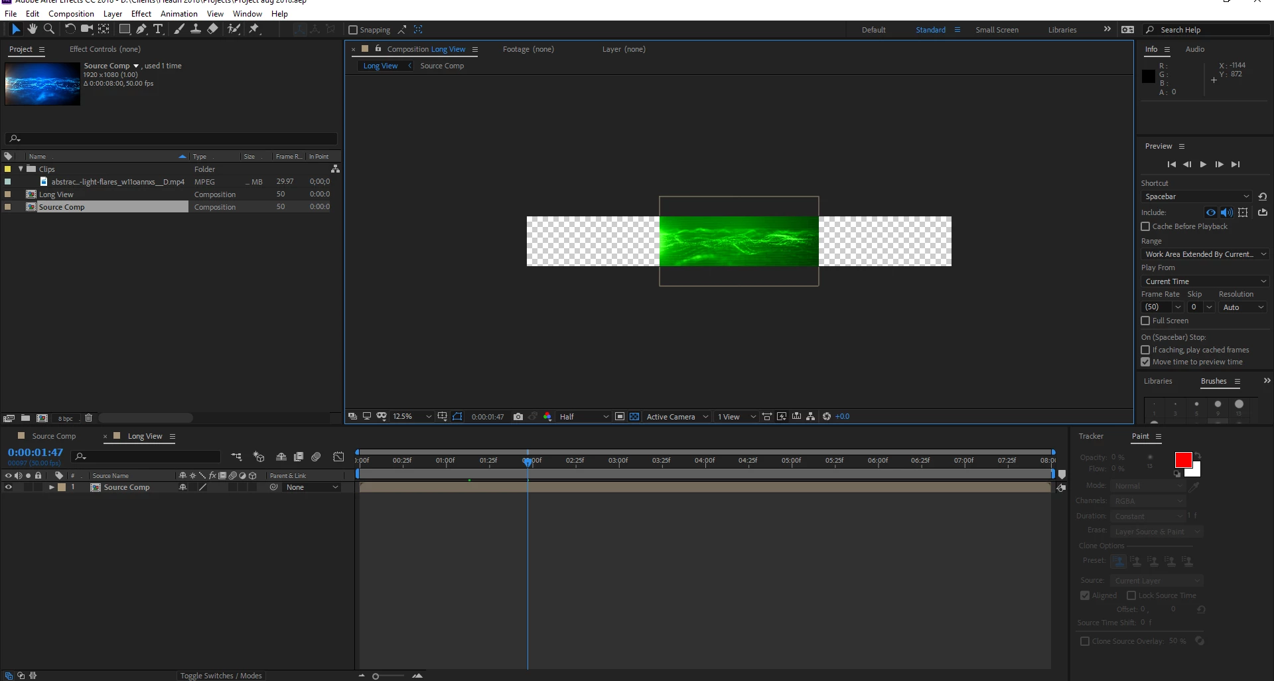Enable the Full Screen checkbox

pos(1145,321)
